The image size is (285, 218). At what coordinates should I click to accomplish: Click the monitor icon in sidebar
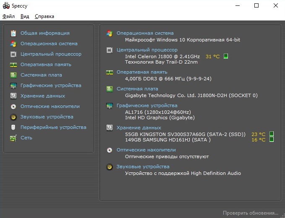(13, 85)
